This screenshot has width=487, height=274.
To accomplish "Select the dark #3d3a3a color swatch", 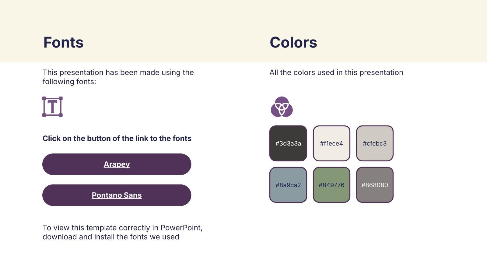I will [288, 143].
